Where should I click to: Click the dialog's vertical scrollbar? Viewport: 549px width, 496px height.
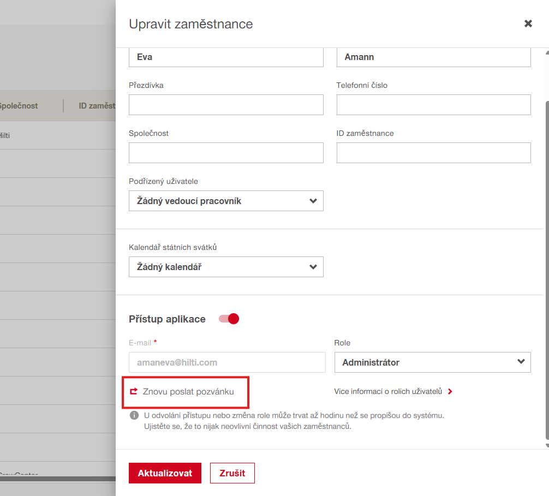pos(547,246)
